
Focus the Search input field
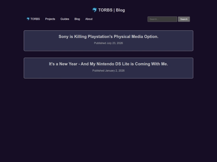click(x=162, y=19)
